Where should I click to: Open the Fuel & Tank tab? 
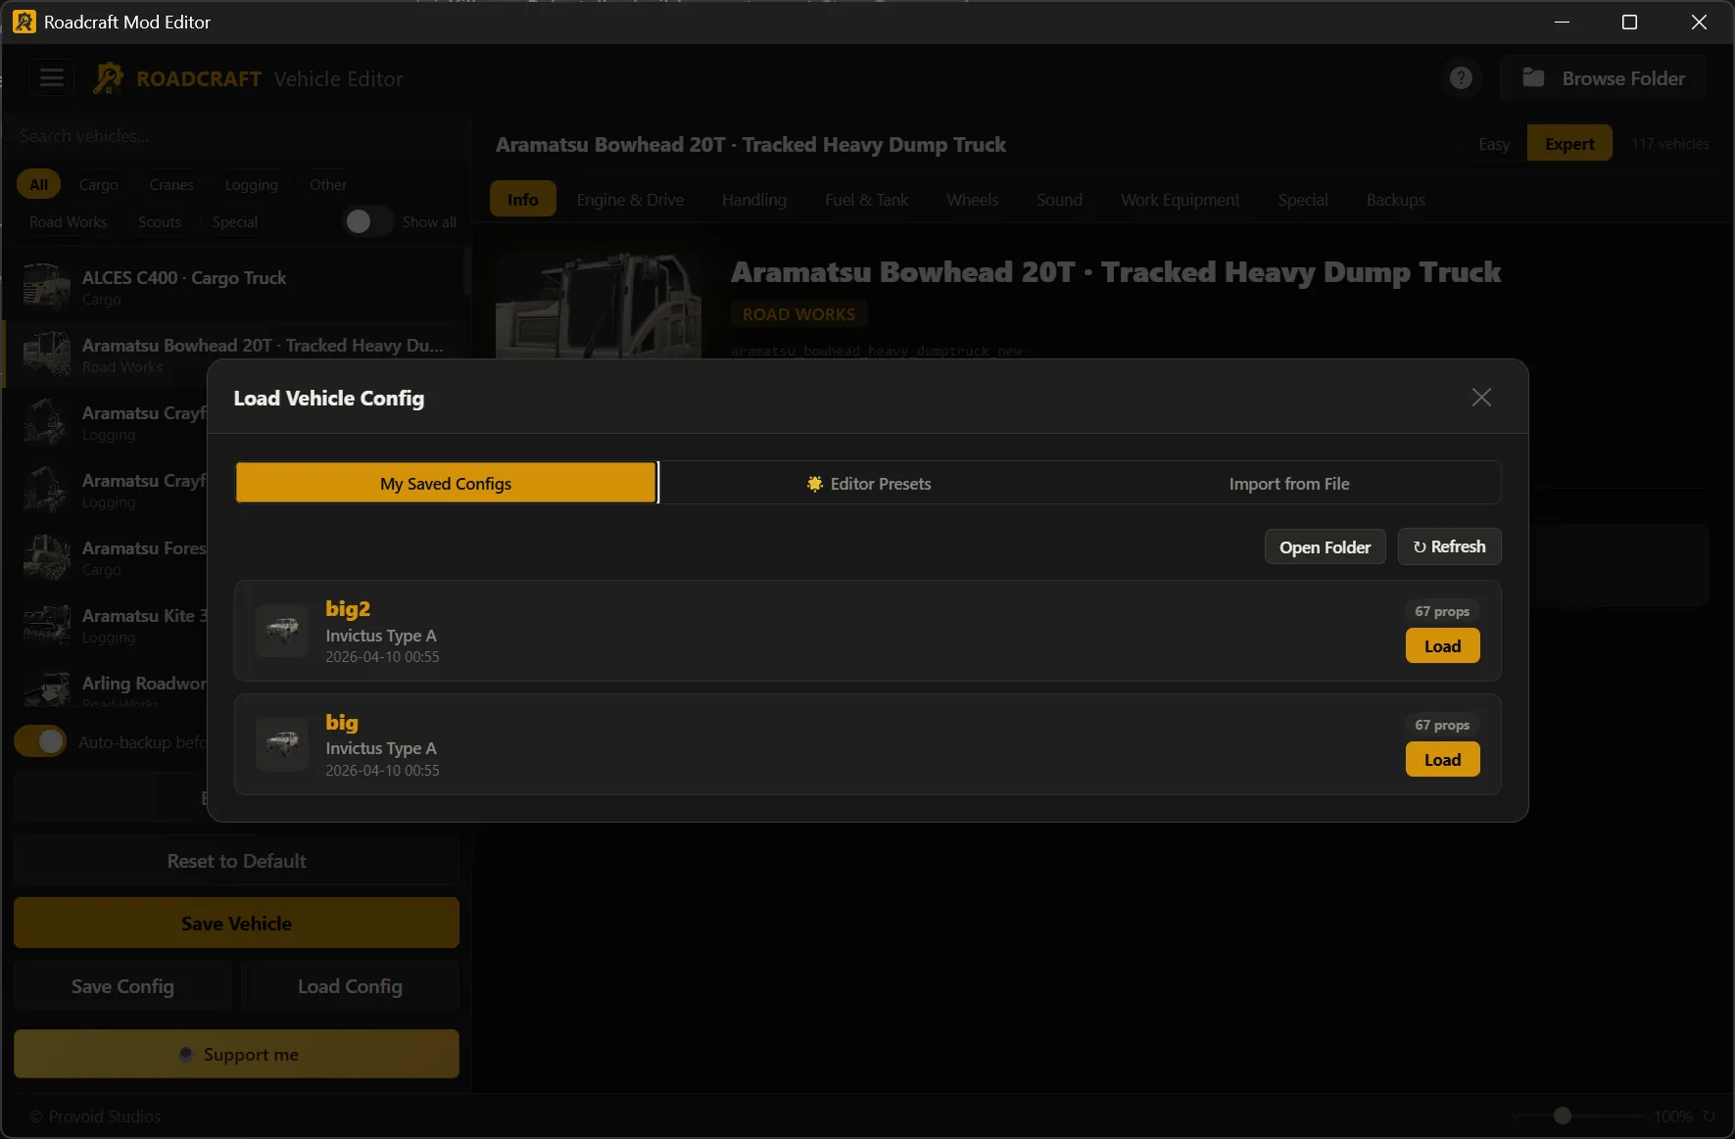pyautogui.click(x=866, y=199)
